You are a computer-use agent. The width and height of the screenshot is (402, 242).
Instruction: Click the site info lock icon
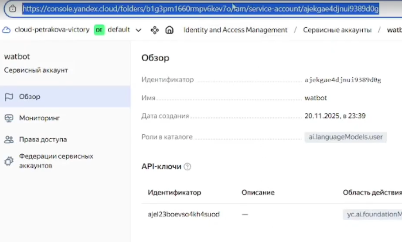click(13, 8)
